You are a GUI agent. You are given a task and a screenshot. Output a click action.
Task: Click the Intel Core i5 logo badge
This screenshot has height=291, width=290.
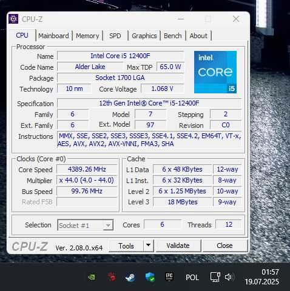click(x=215, y=72)
